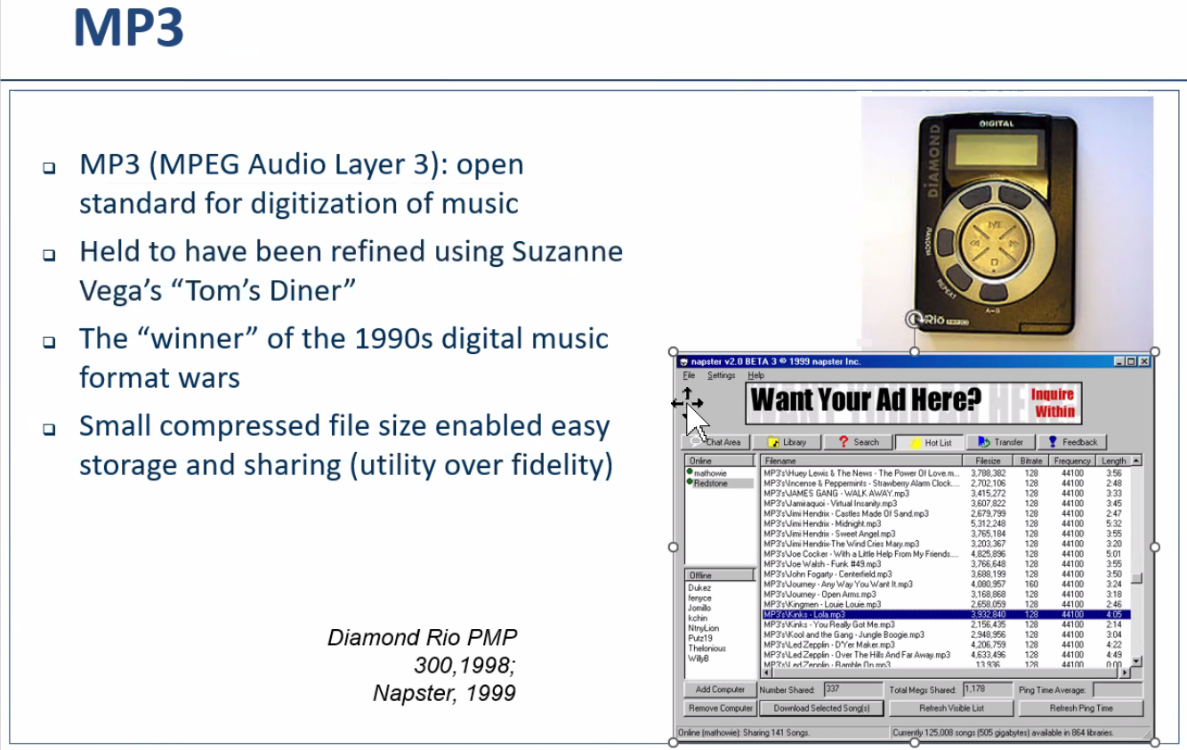Select offline user WillyB
This screenshot has height=750, width=1187.
(698, 658)
